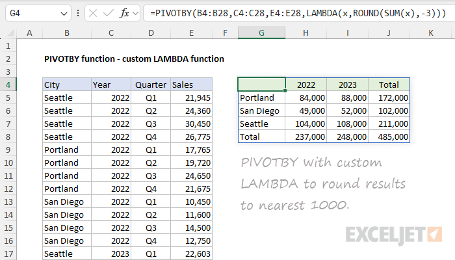Select pivot value 84,000

[x=305, y=97]
